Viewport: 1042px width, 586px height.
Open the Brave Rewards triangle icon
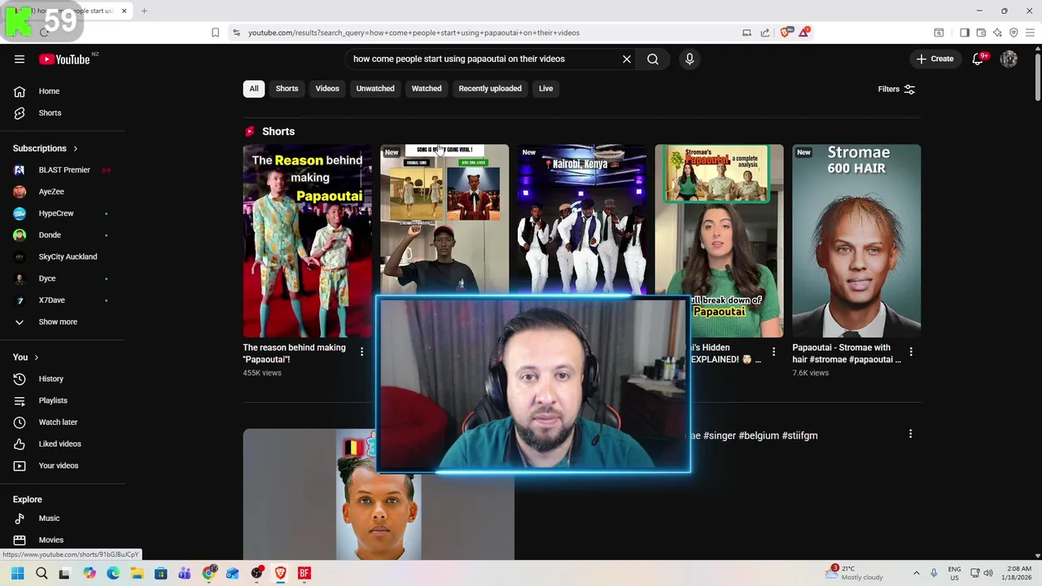[x=804, y=33]
